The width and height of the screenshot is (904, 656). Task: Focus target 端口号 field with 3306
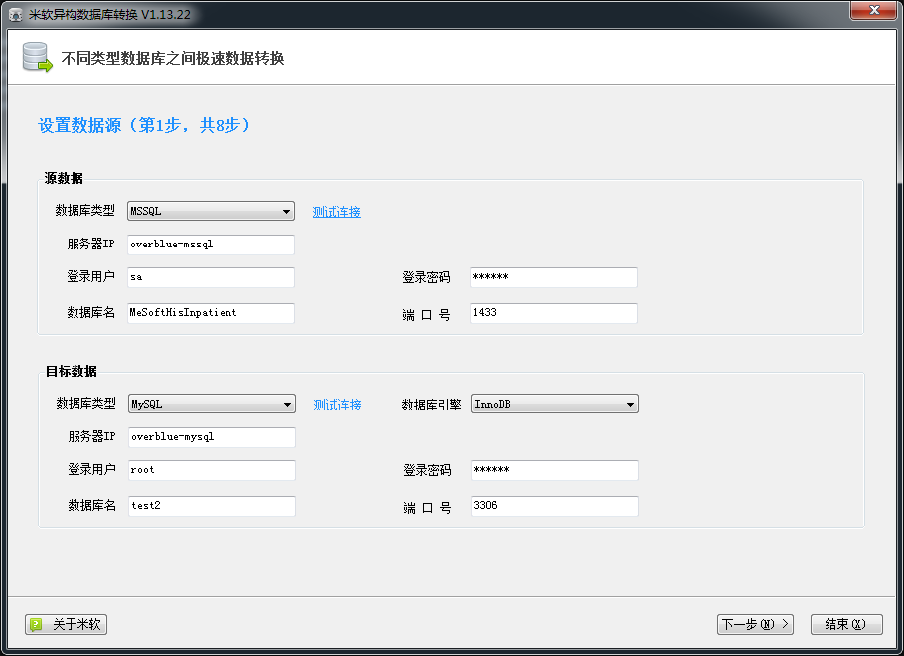[554, 505]
